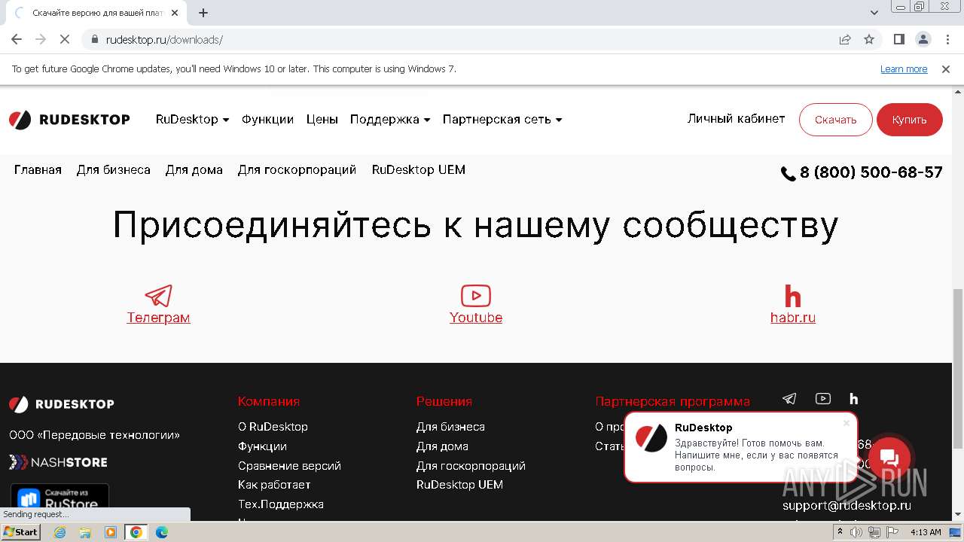Open the Learn more link

point(904,69)
